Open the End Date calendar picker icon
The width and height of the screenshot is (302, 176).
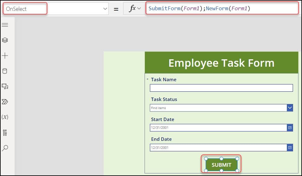(x=290, y=148)
